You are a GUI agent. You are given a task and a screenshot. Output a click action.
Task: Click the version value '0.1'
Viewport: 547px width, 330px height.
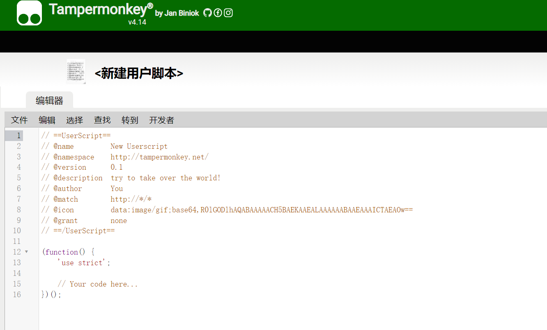pos(117,167)
